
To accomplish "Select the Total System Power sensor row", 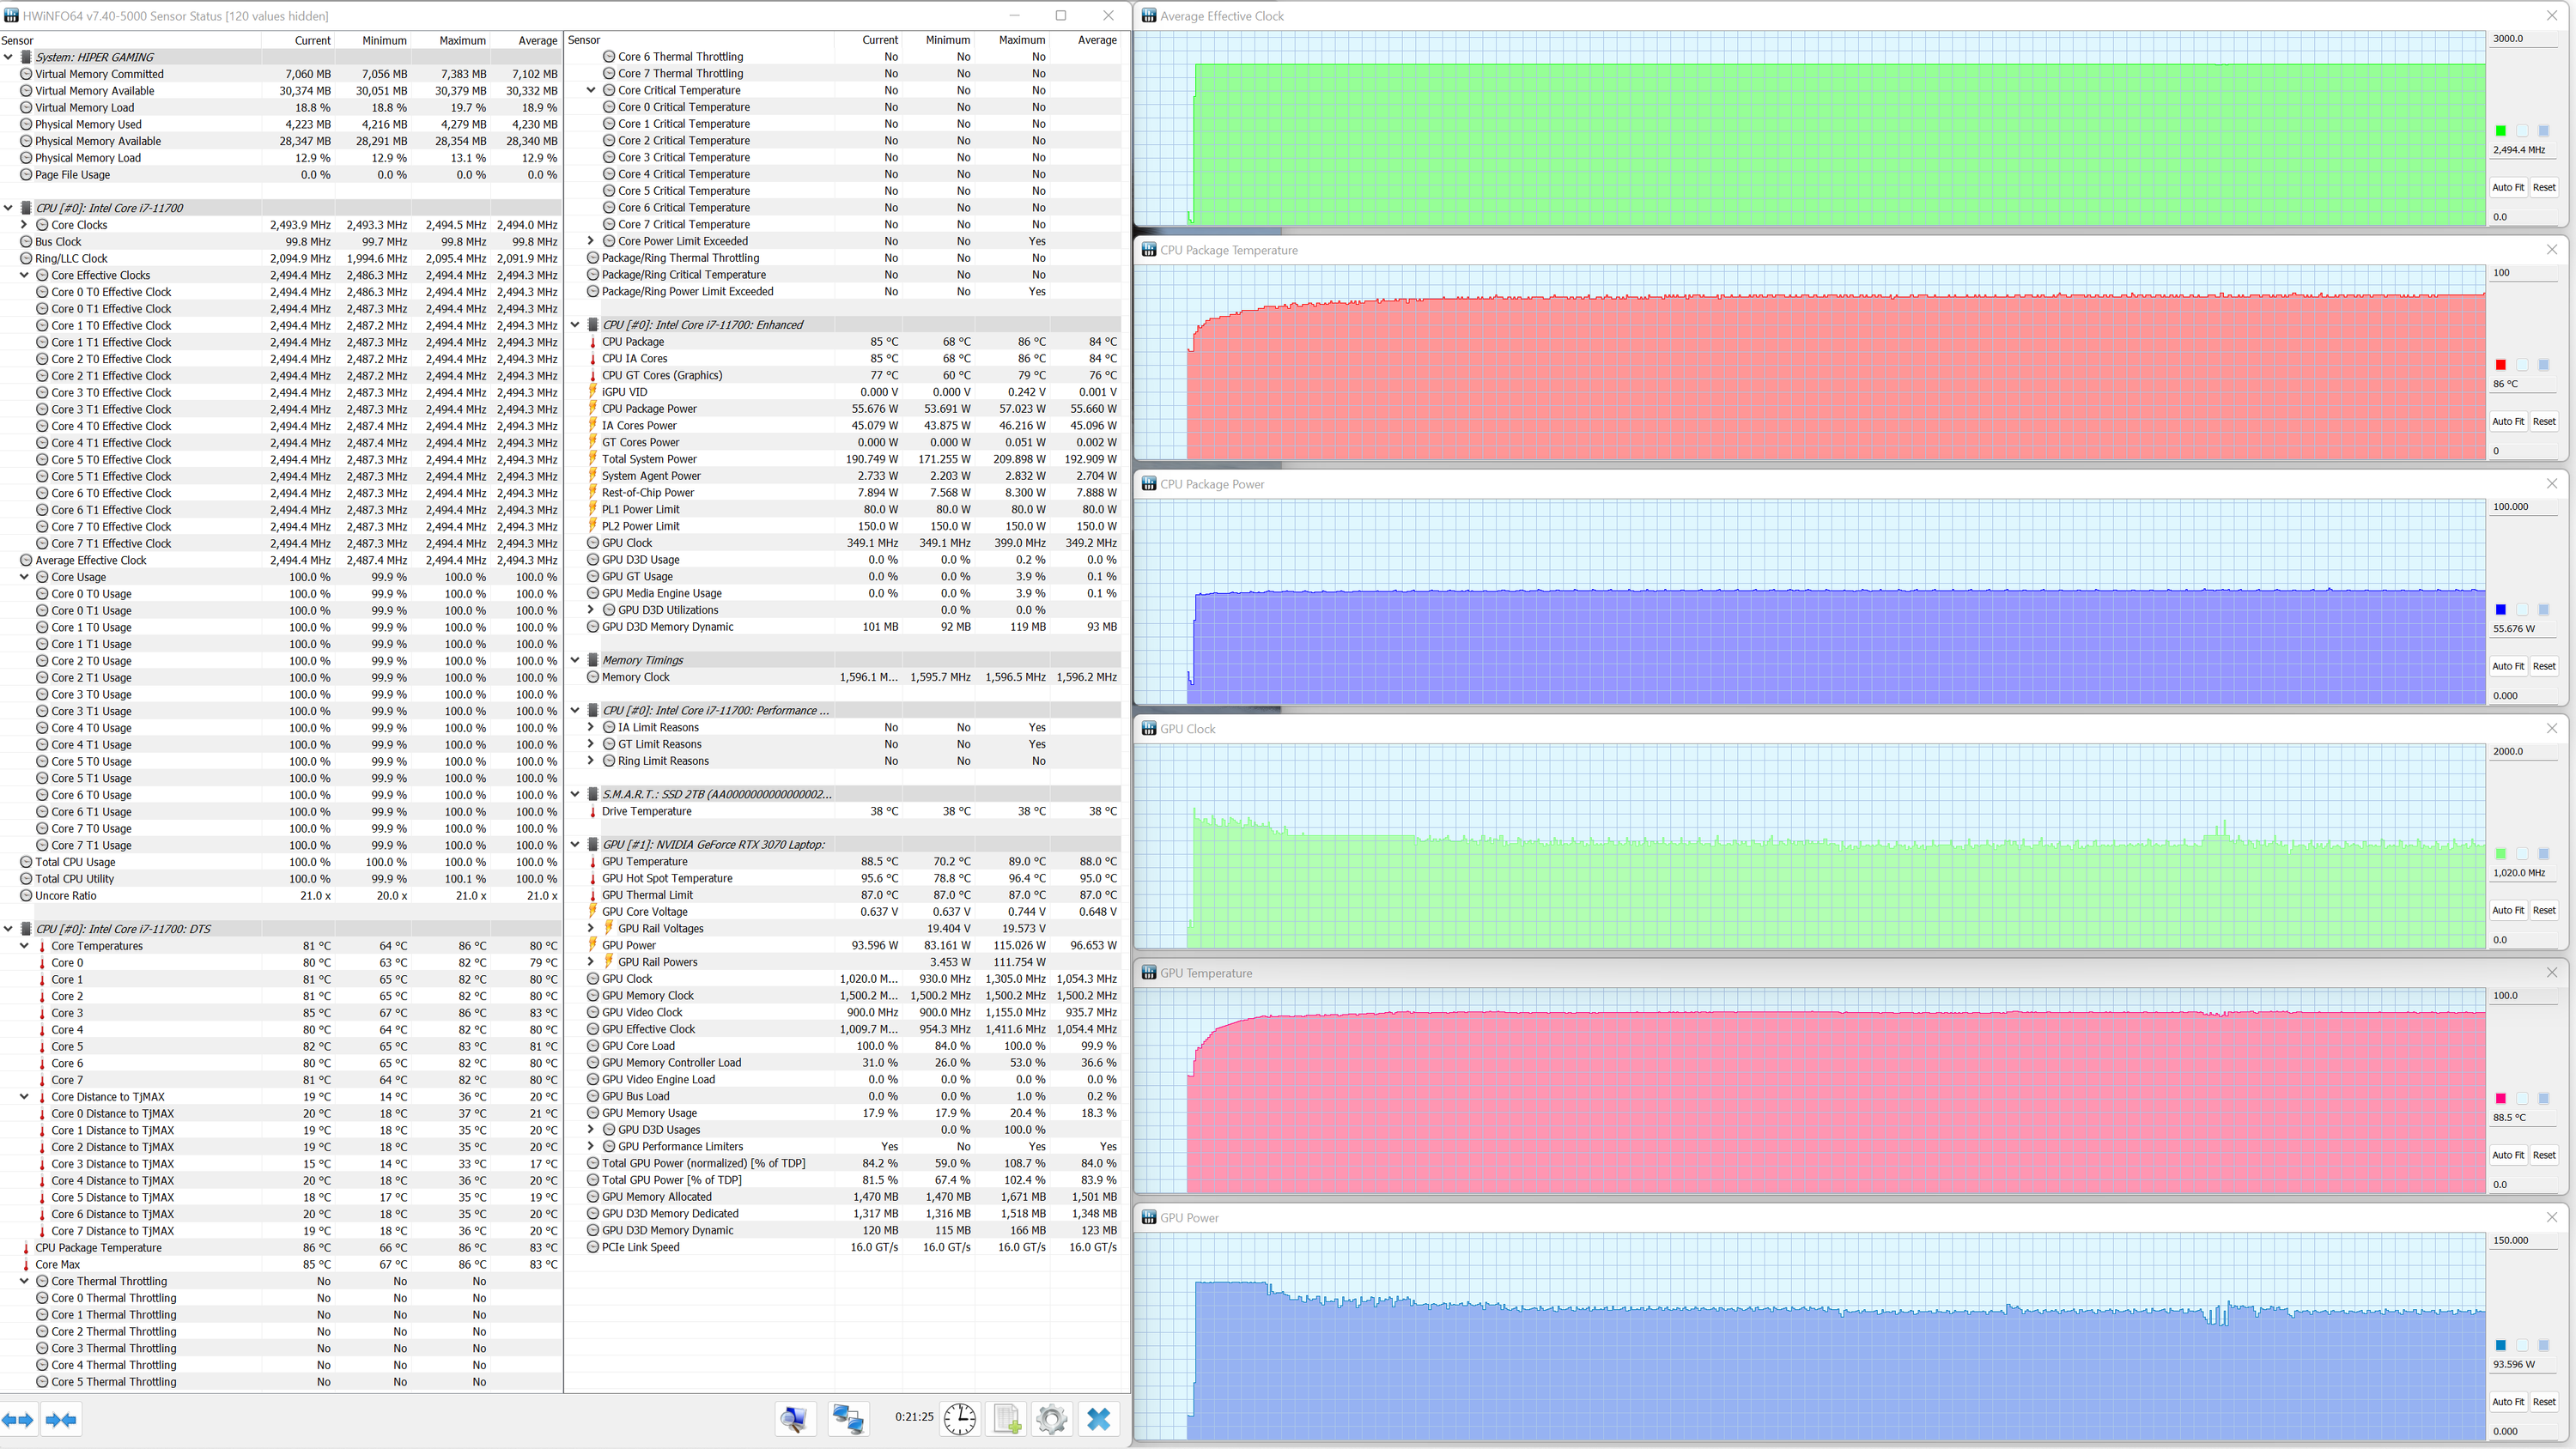I will [649, 459].
